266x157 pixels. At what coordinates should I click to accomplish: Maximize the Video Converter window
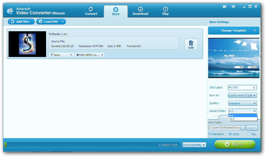(250, 7)
